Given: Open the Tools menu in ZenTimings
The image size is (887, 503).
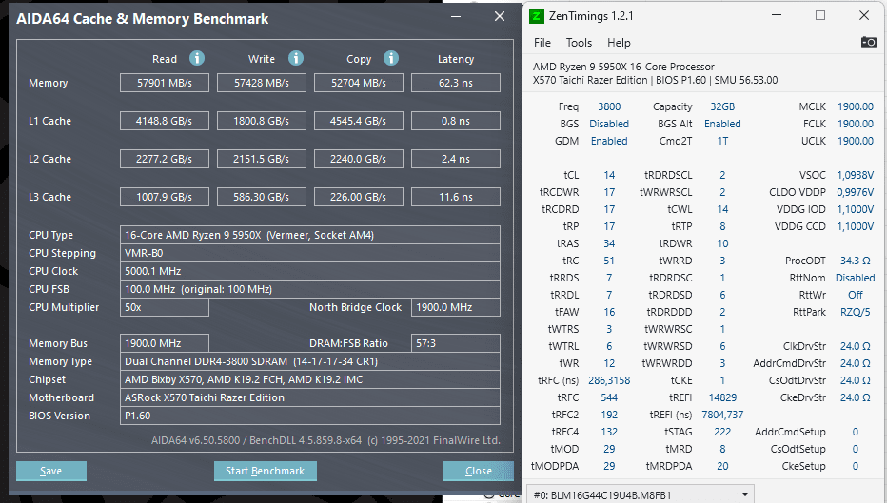Looking at the screenshot, I should click(x=579, y=43).
